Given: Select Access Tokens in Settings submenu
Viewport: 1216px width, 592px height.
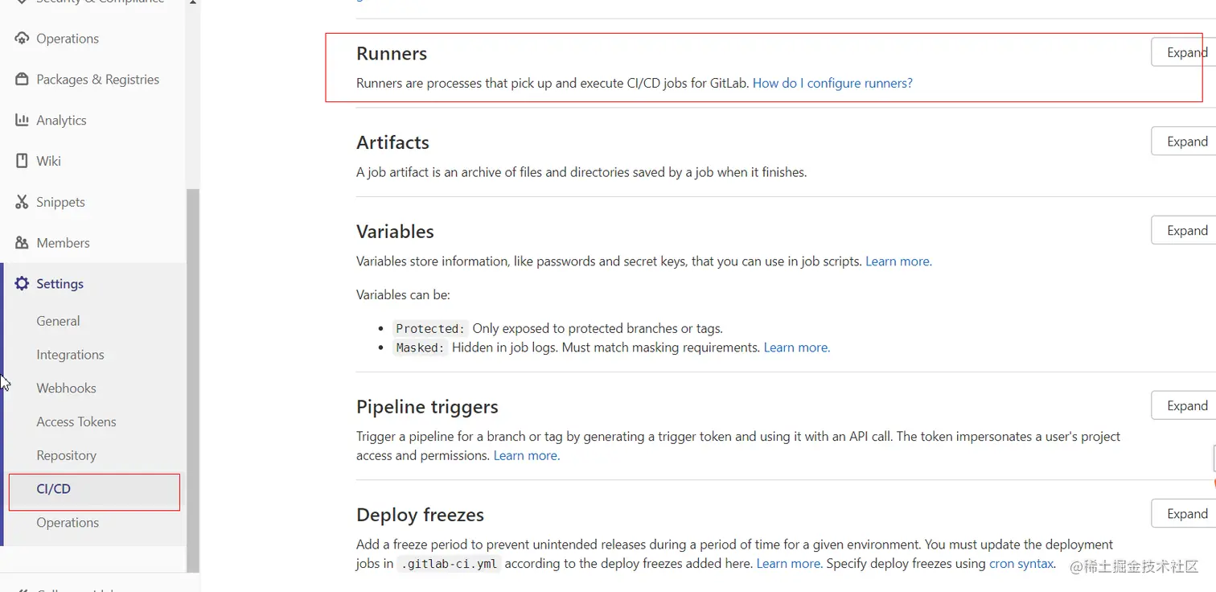Looking at the screenshot, I should (76, 421).
